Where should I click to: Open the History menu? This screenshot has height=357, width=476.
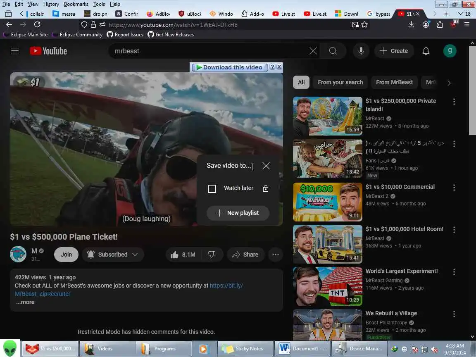(x=51, y=4)
